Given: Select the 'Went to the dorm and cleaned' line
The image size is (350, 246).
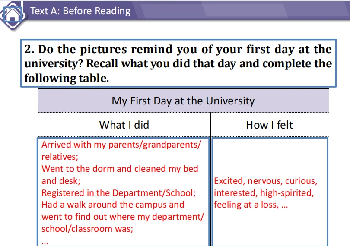Looking at the screenshot, I should 120,169.
